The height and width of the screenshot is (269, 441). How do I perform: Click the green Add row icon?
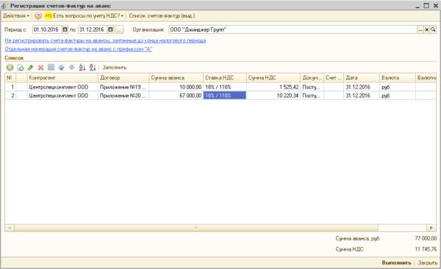10,67
